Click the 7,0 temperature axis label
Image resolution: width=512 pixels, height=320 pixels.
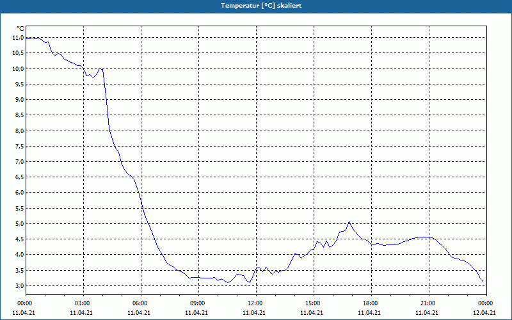click(19, 162)
